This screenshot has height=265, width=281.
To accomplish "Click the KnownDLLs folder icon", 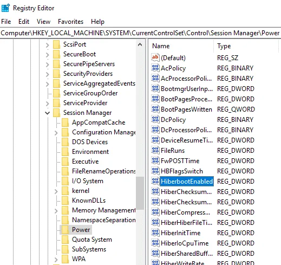I will click(65, 201).
